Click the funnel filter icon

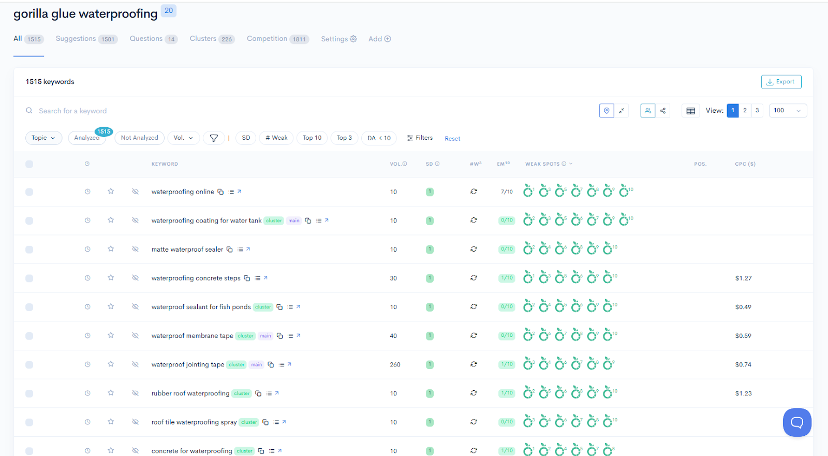point(214,138)
